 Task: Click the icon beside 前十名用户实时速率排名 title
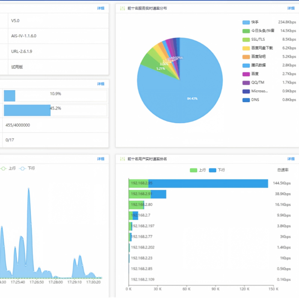pyautogui.click(x=123, y=159)
